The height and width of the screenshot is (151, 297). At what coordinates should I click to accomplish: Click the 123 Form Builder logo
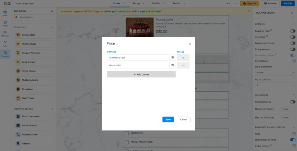(x=7, y=3)
